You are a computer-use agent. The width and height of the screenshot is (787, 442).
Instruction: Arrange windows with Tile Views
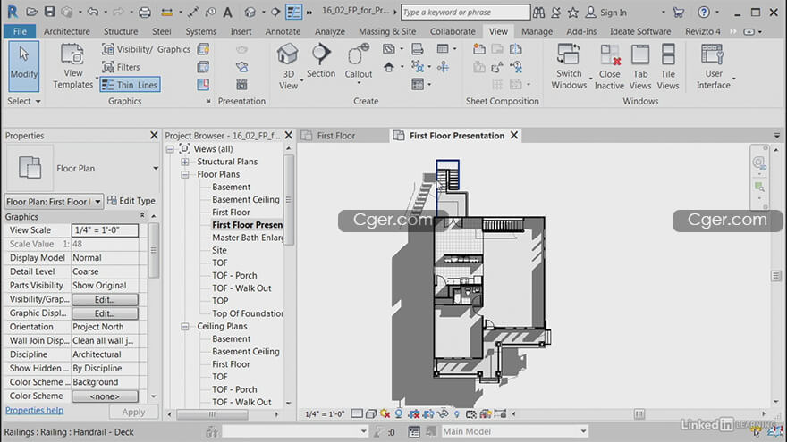(x=668, y=66)
